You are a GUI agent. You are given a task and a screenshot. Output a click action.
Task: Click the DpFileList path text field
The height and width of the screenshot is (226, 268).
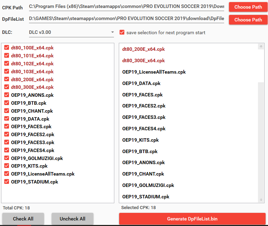pos(126,19)
